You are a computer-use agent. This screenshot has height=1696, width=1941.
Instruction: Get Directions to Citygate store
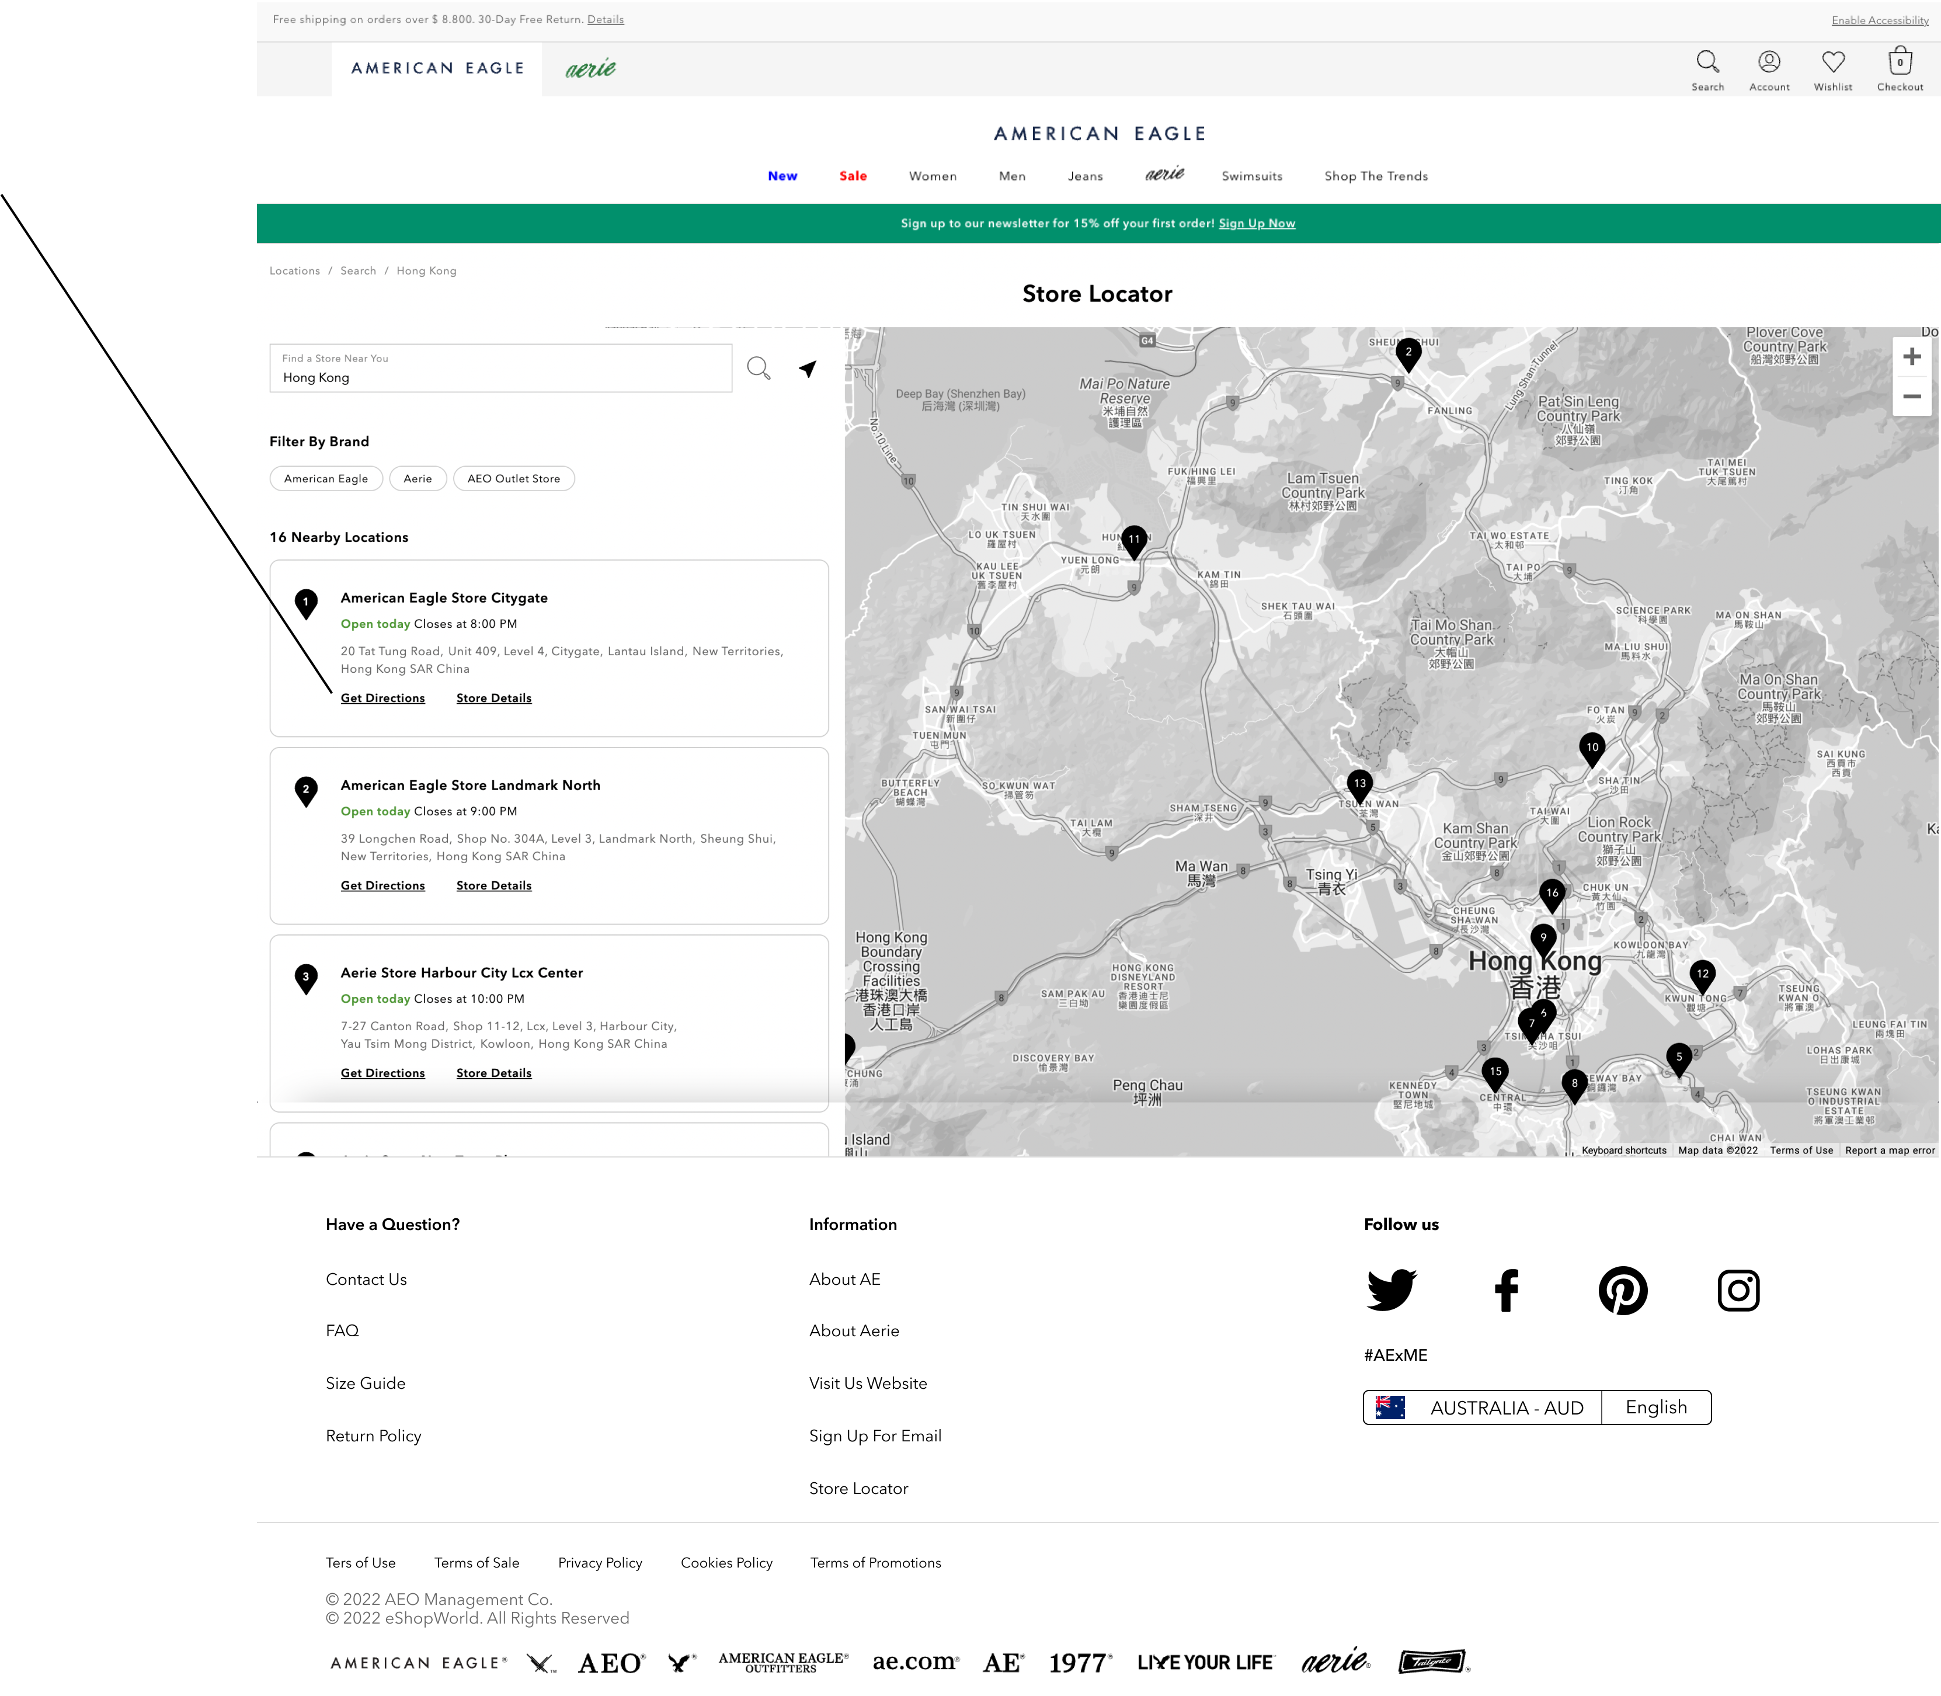click(x=382, y=698)
